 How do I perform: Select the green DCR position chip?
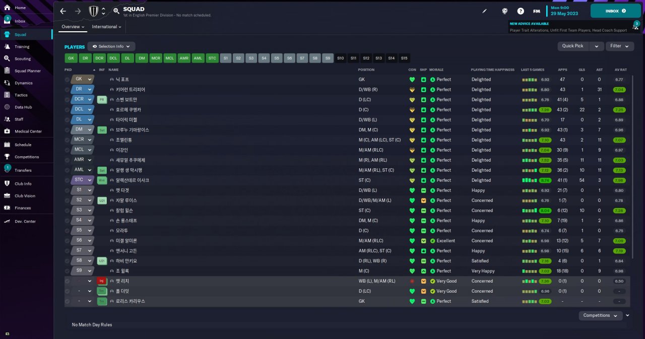coord(99,58)
